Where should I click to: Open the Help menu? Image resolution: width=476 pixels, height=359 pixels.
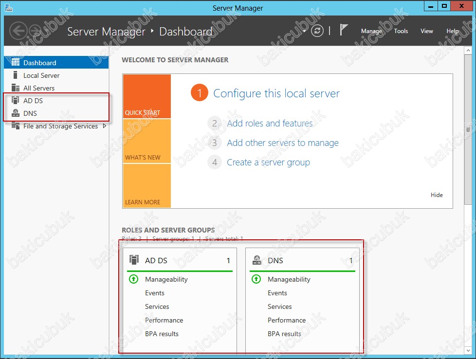point(452,31)
